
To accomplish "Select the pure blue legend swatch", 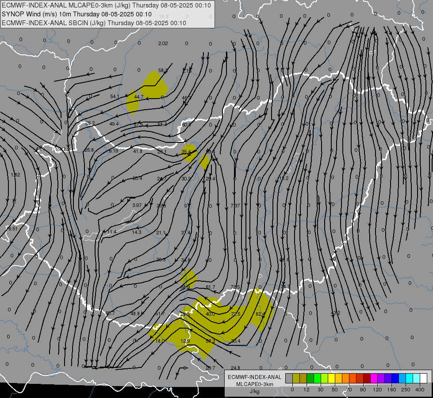I will click(395, 378).
